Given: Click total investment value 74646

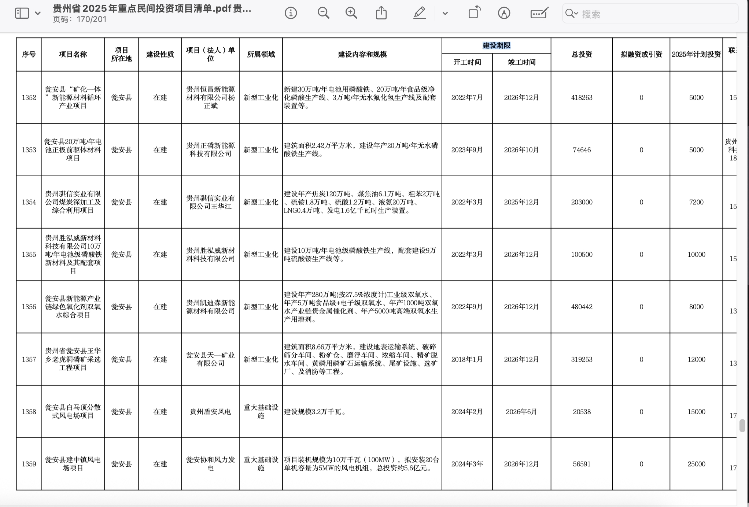Looking at the screenshot, I should [582, 150].
